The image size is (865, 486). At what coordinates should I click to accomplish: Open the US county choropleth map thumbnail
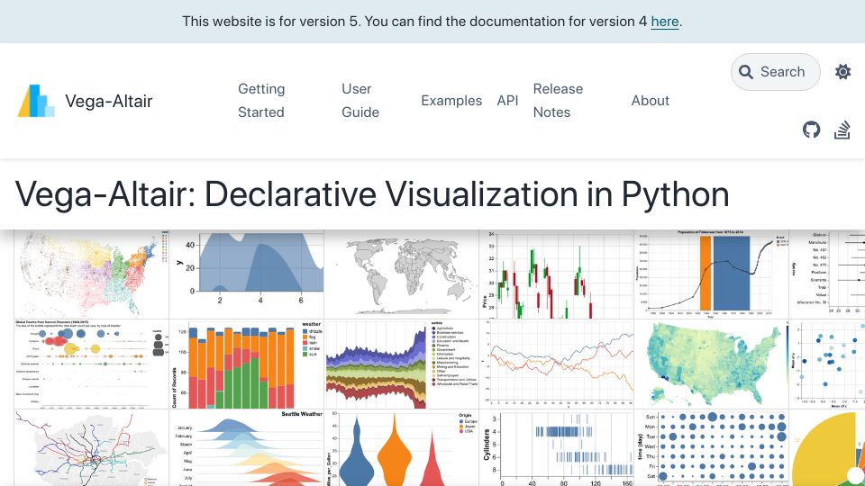coord(712,364)
